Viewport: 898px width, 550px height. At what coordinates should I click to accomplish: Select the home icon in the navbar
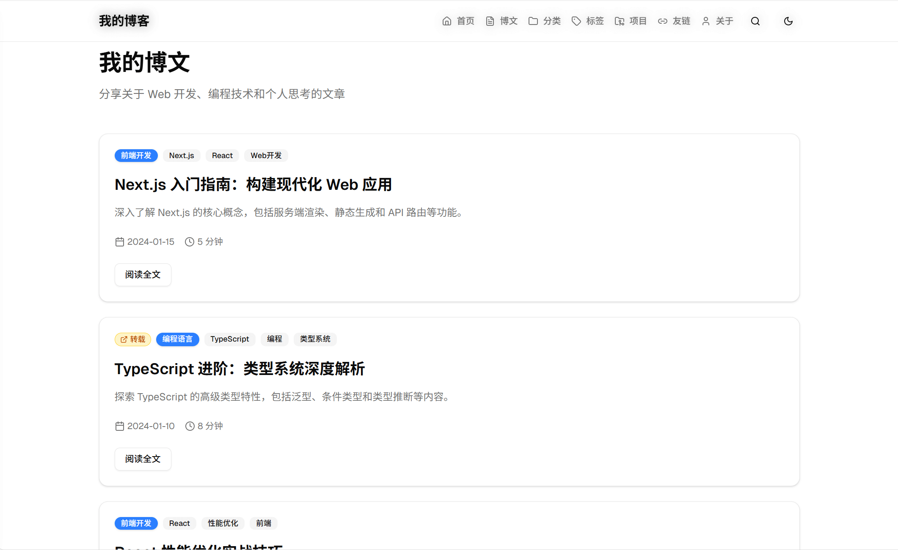tap(447, 21)
